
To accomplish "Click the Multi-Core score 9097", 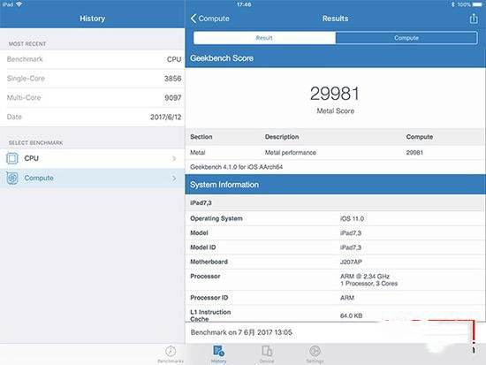I will point(172,98).
